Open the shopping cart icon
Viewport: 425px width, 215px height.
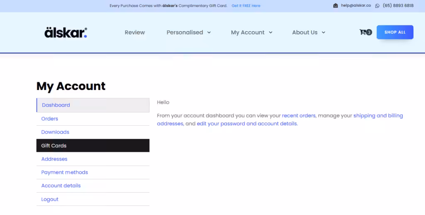[x=363, y=32]
